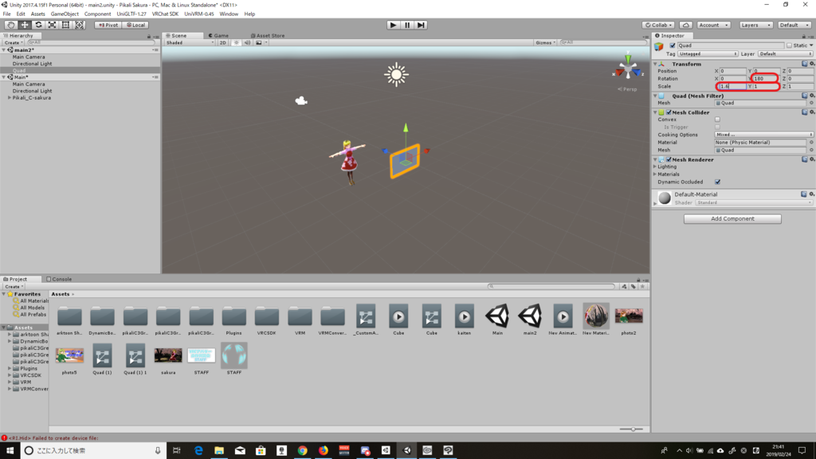
Task: Toggle Quad object active checkbox
Action: (673, 45)
